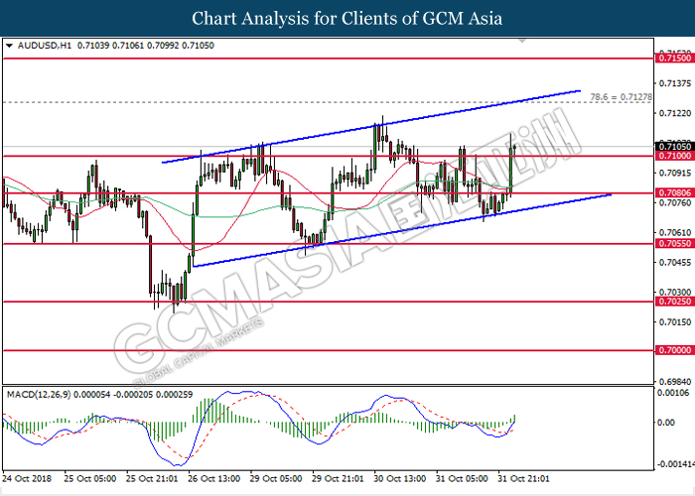Click the MACD values 0.000054 -0.000205 text
This screenshot has width=695, height=496.
(133, 394)
